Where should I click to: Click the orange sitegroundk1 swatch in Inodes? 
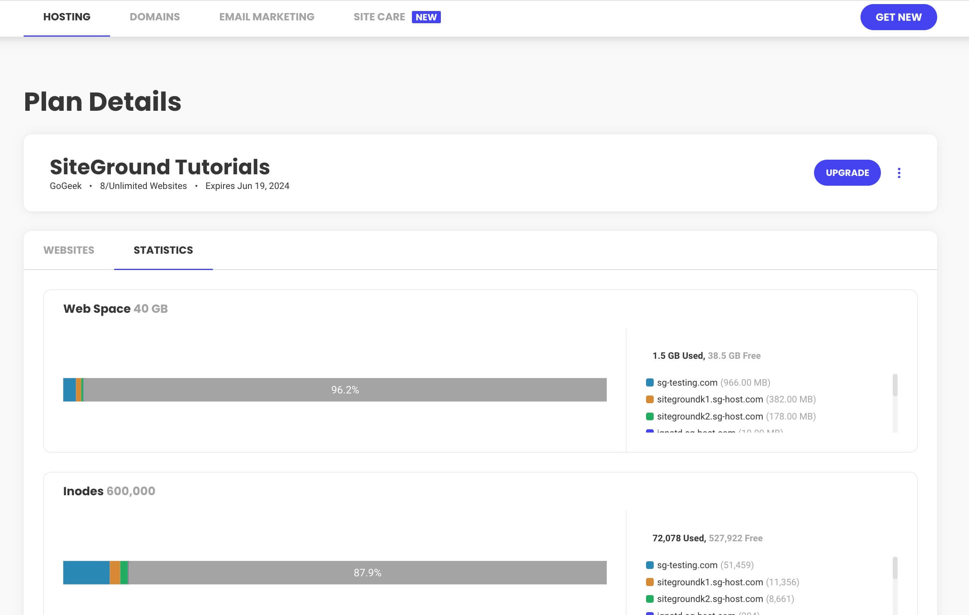[x=650, y=582]
